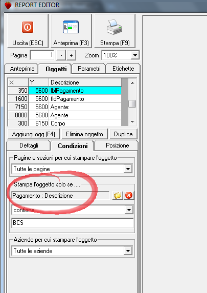207x293 pixels.
Task: Open the Posizione tab
Action: pyautogui.click(x=118, y=145)
